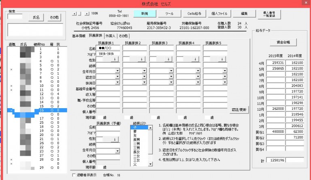Open Cells給与 button

(x=194, y=13)
